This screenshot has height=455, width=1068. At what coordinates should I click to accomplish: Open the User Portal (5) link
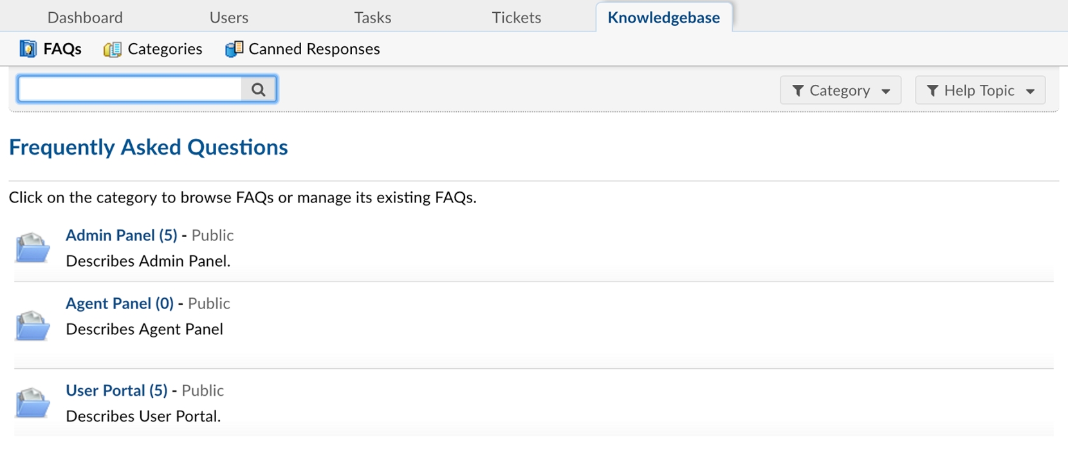click(116, 390)
